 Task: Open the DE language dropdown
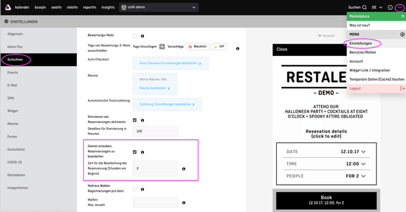pyautogui.click(x=377, y=8)
